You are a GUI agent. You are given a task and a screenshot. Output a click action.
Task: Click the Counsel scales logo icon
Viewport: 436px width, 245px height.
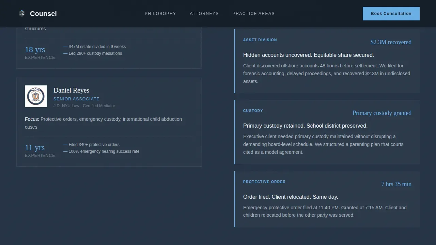click(22, 14)
